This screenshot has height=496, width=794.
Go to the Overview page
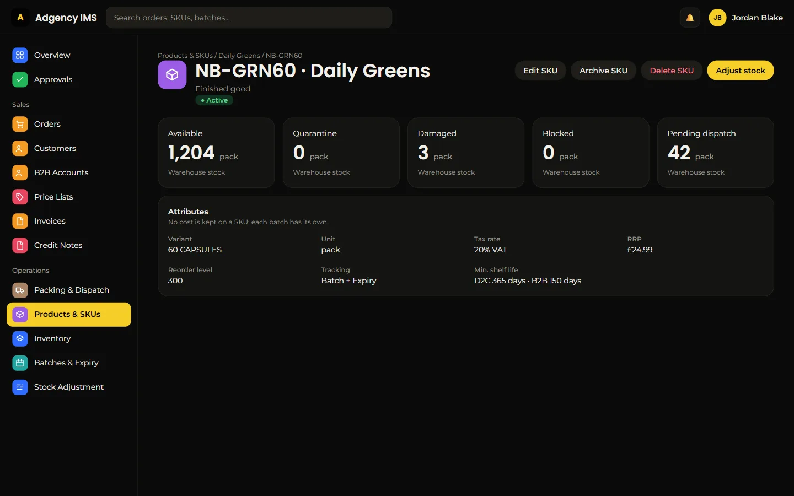pos(69,55)
